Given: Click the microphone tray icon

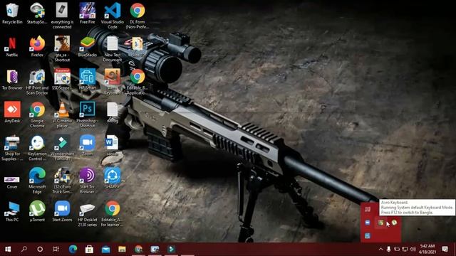Looking at the screenshot, I should (388, 249).
